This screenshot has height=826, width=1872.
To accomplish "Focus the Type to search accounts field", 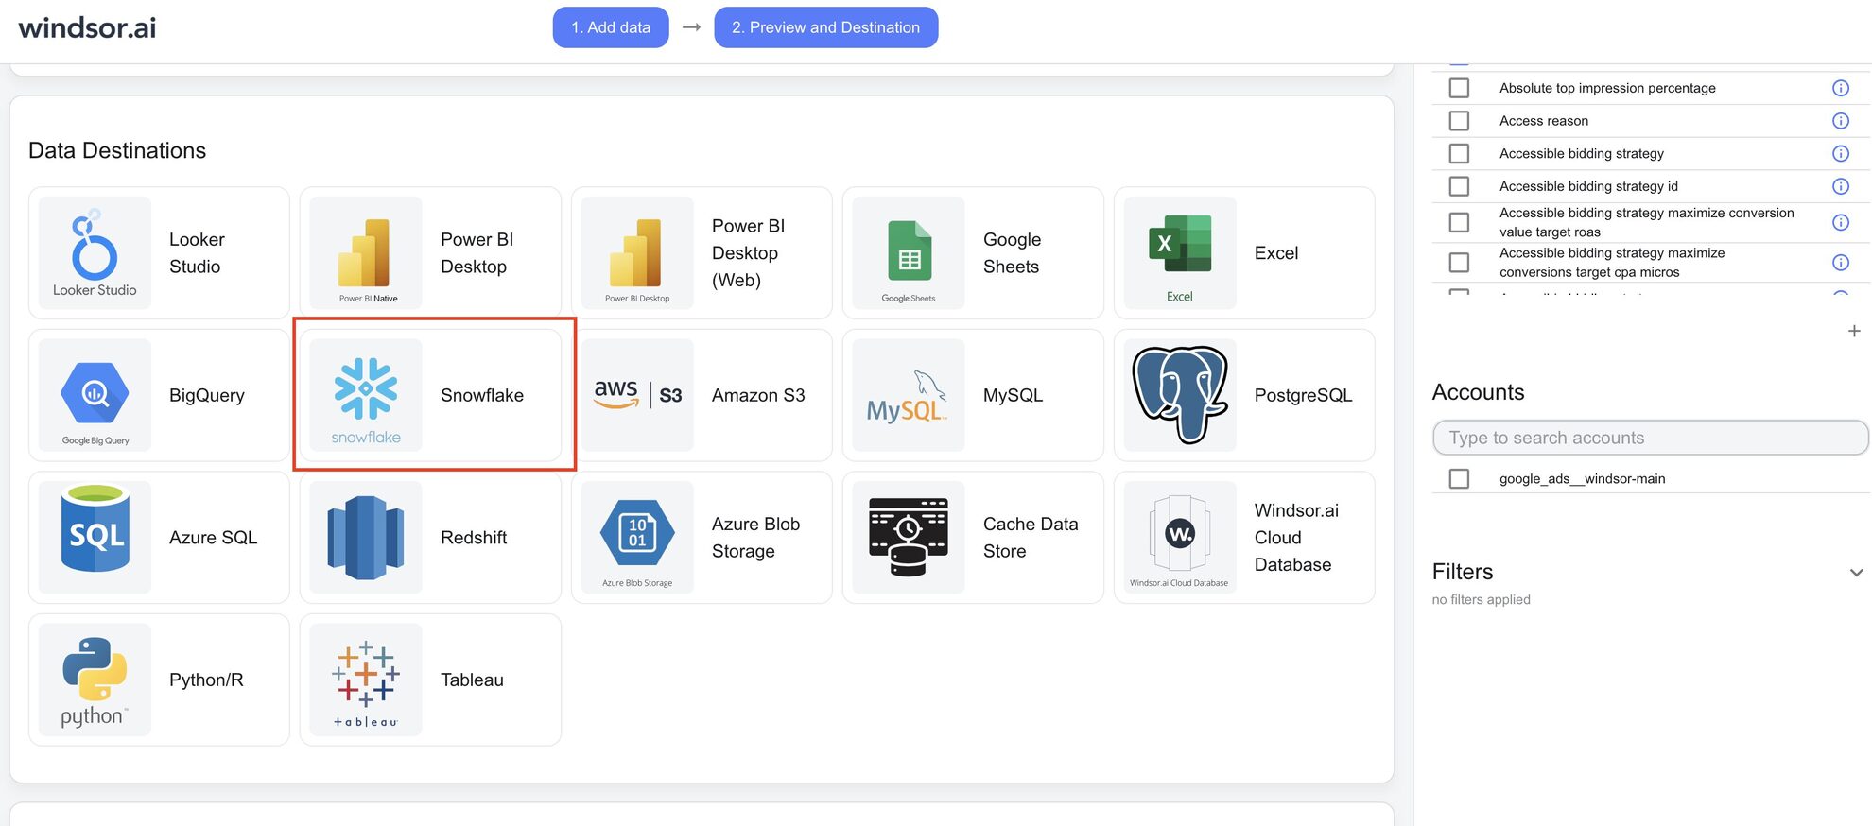I will point(1650,438).
